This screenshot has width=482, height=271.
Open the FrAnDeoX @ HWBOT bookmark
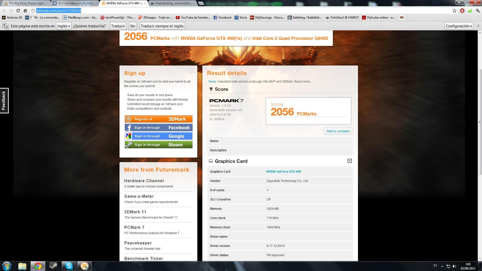[342, 18]
